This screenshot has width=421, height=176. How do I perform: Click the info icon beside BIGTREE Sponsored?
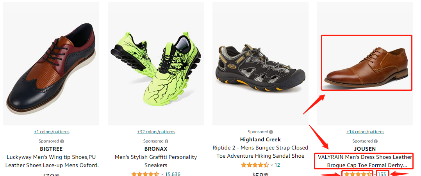pyautogui.click(x=62, y=141)
